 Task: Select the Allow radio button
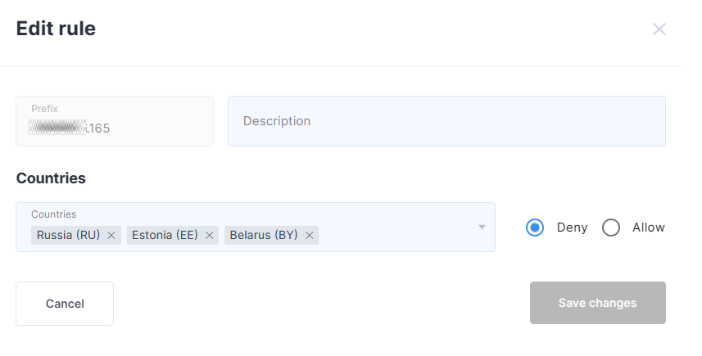tap(611, 228)
